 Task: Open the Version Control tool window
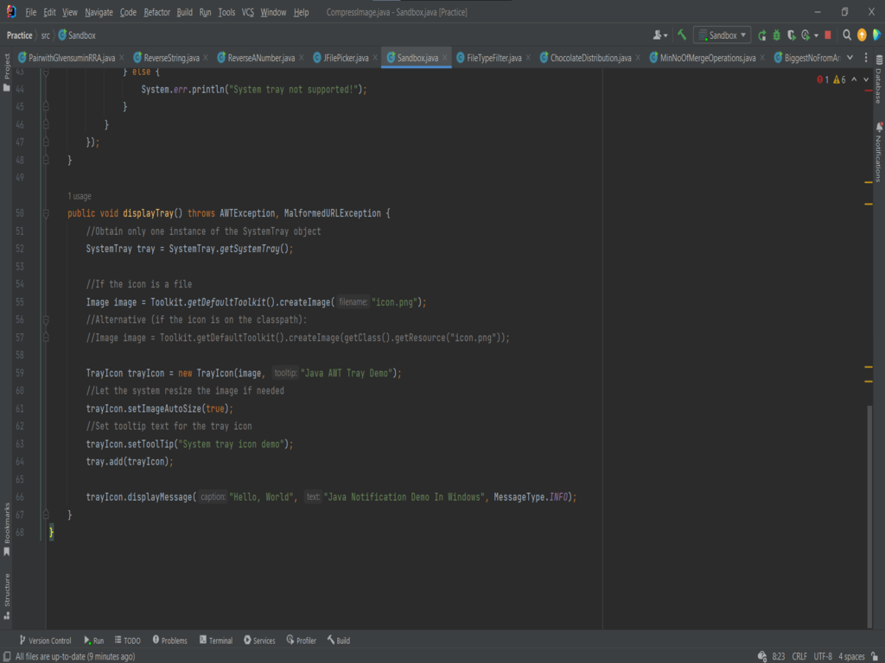45,641
